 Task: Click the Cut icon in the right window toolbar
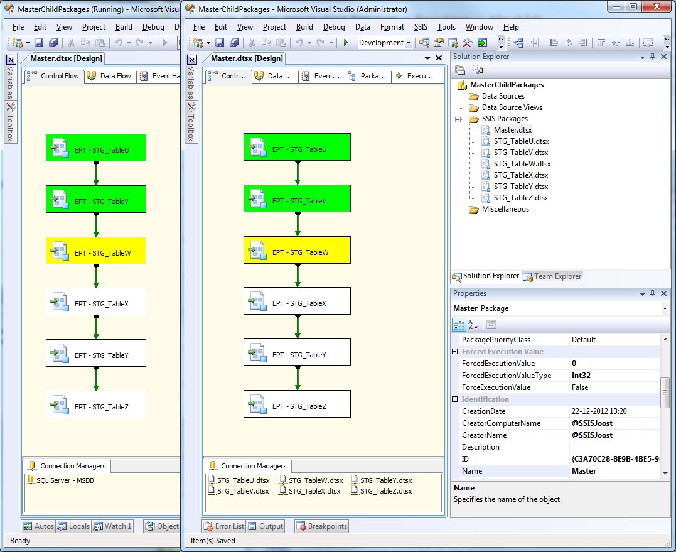252,43
